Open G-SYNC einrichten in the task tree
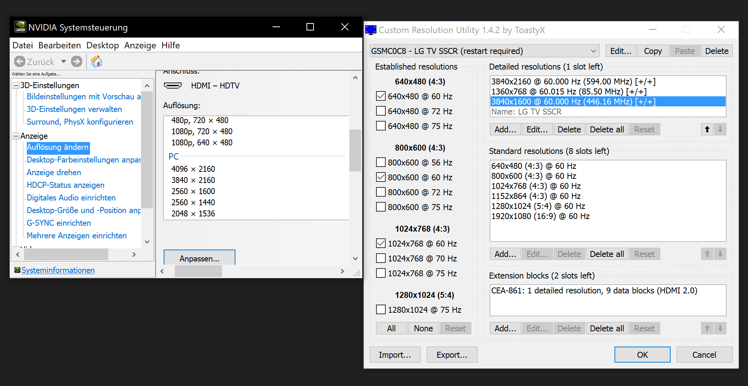 tap(59, 223)
